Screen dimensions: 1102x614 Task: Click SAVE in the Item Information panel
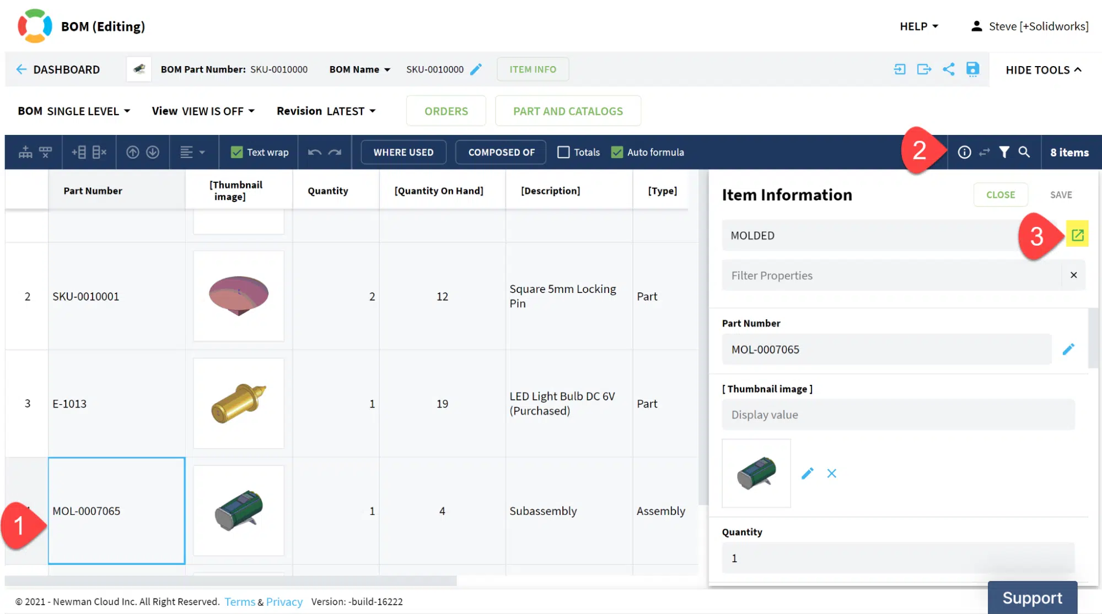tap(1061, 194)
